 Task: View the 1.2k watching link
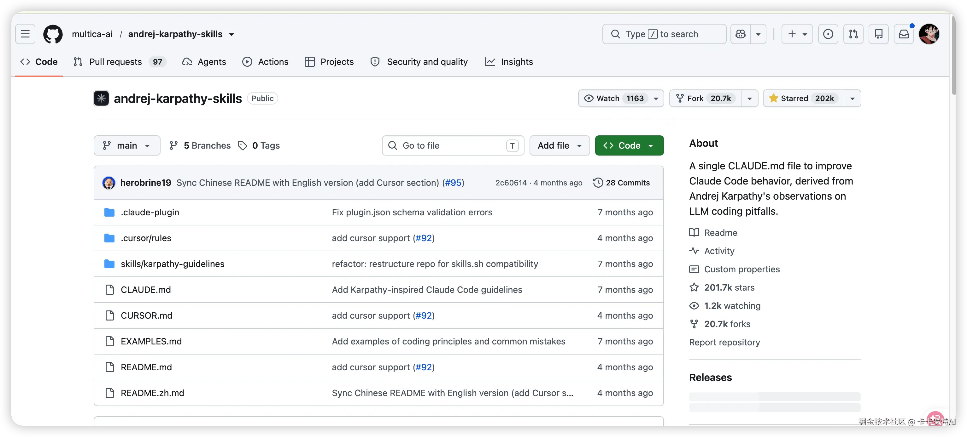tap(725, 306)
